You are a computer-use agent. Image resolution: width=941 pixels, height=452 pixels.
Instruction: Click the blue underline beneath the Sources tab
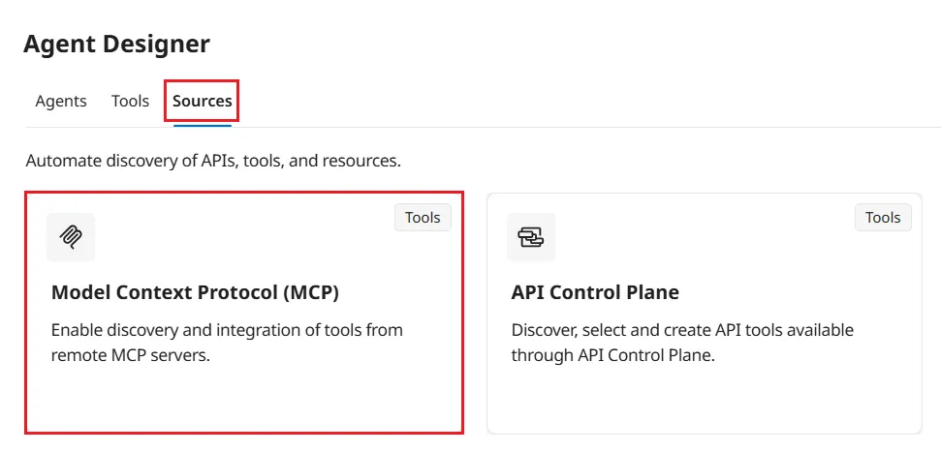[x=202, y=126]
